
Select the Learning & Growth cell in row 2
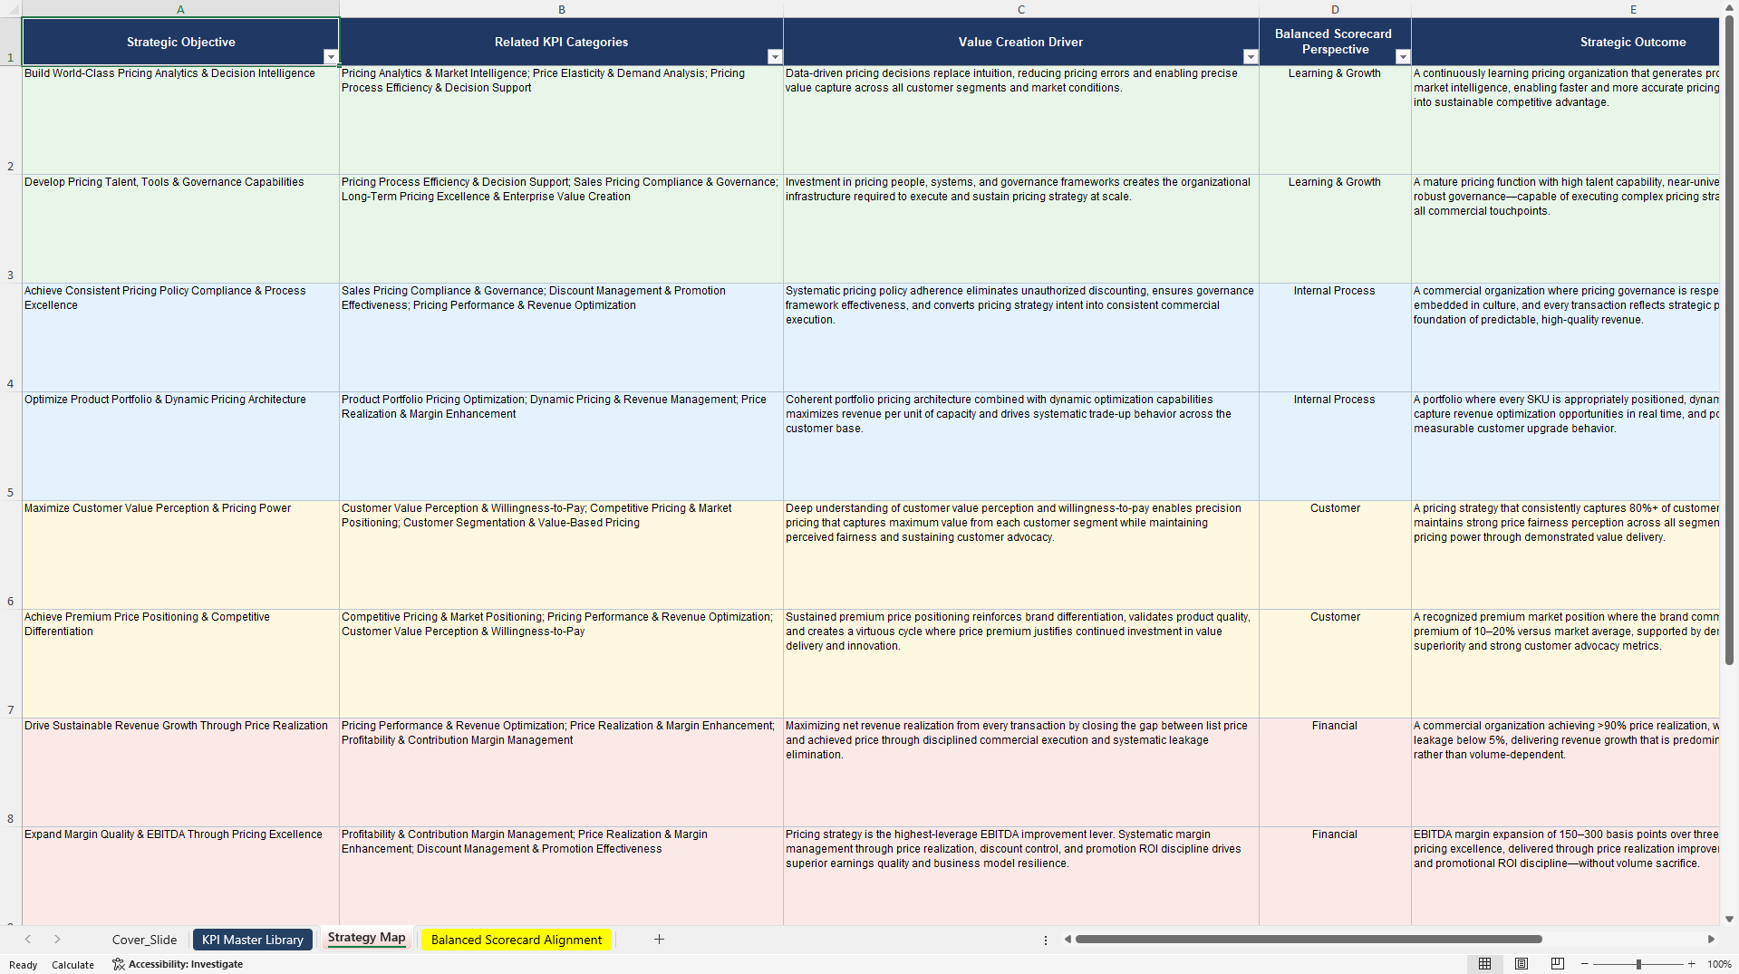[x=1335, y=120]
